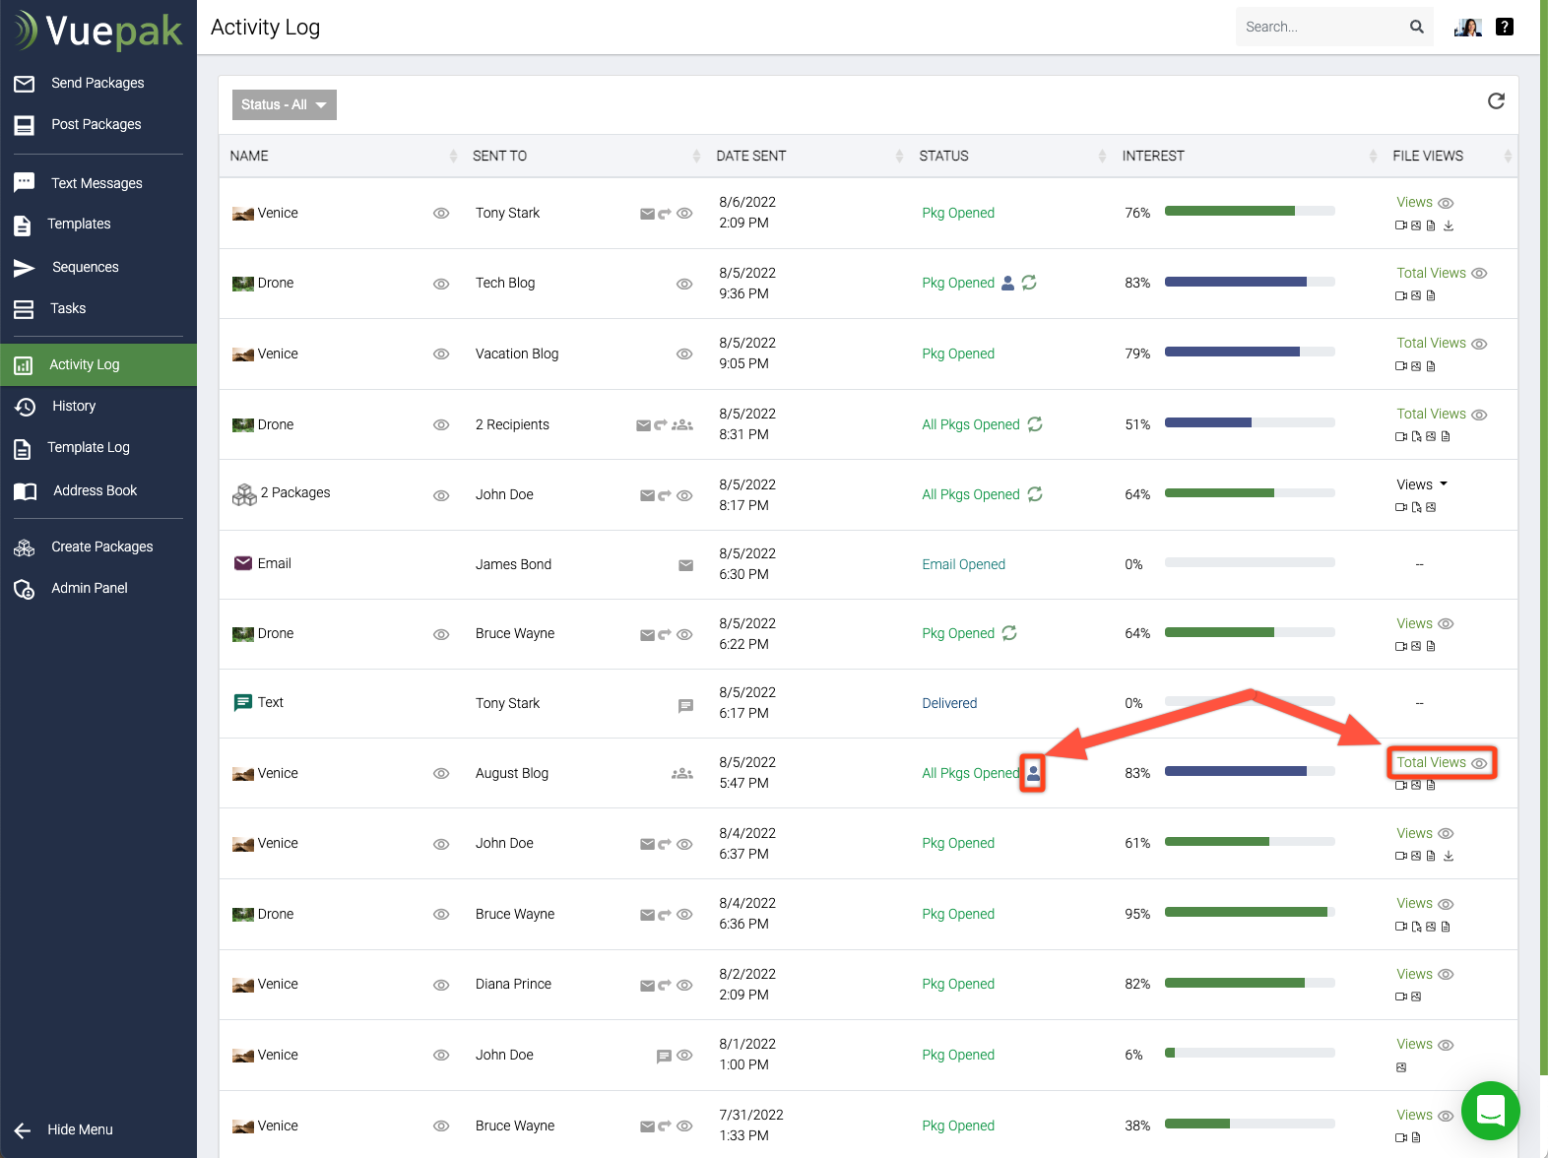Click the refresh icon above the table
1548x1158 pixels.
[1495, 101]
